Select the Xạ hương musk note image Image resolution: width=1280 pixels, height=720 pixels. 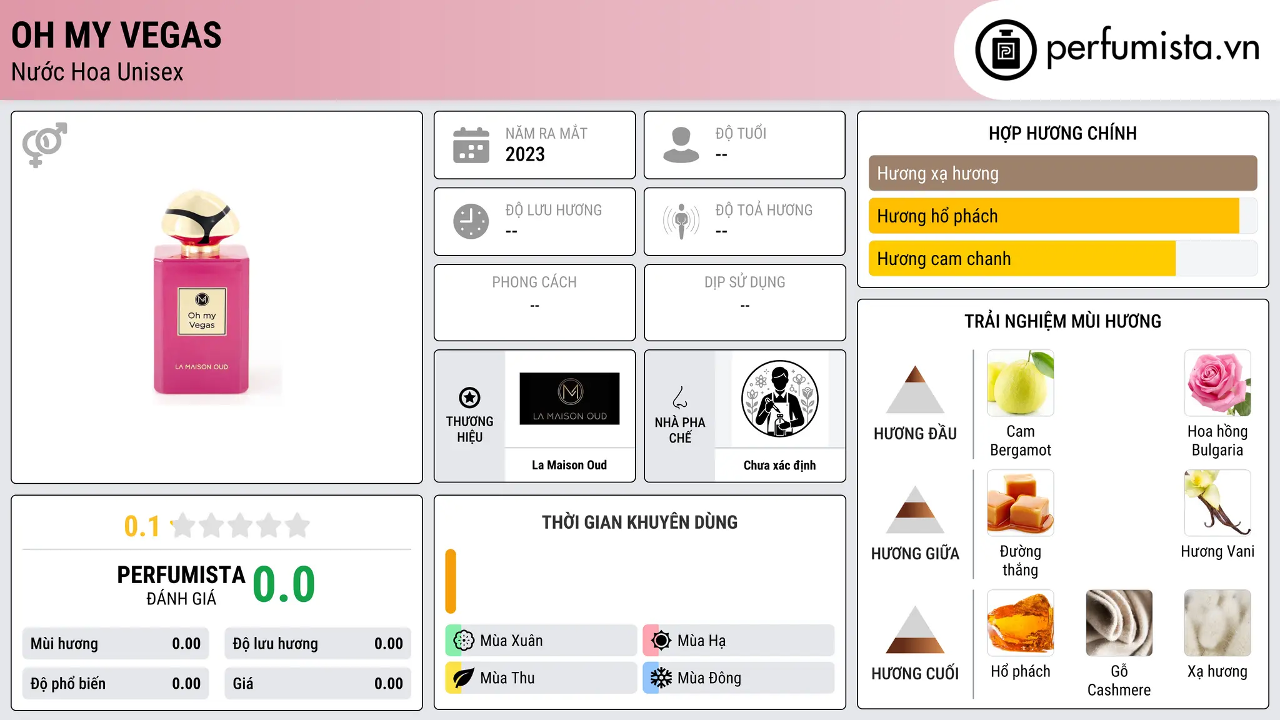point(1217,623)
